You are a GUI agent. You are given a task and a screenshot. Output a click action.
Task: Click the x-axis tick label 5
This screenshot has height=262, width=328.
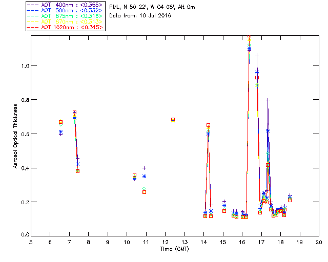(31, 242)
